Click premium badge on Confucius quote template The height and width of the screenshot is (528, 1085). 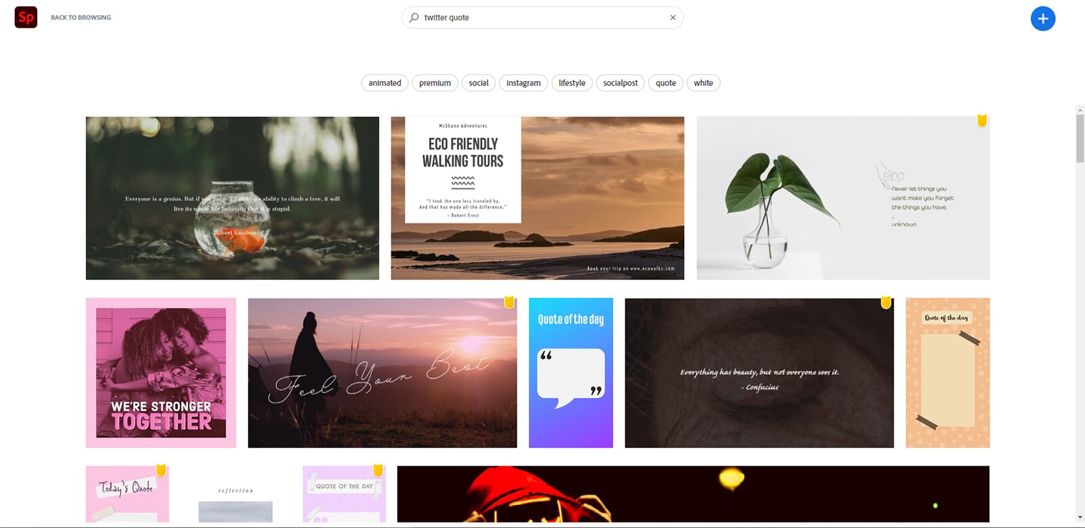[886, 303]
